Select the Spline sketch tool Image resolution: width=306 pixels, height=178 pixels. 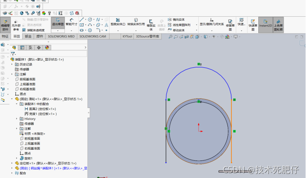pos(98,19)
